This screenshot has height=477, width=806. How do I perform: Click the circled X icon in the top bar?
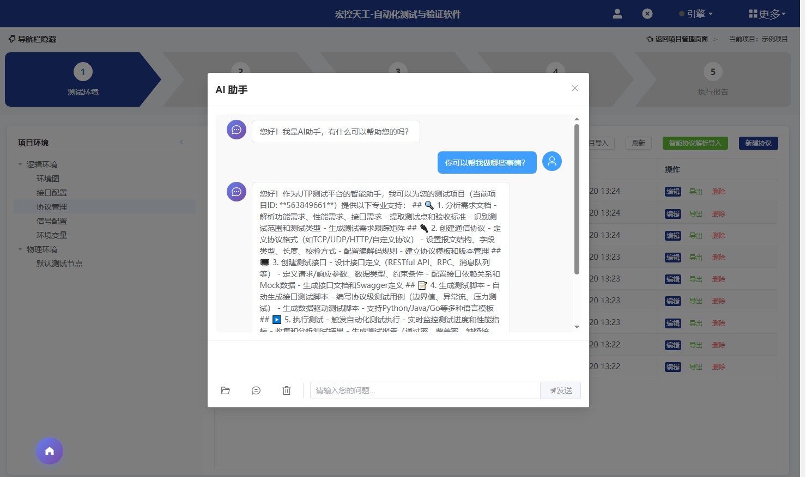647,14
